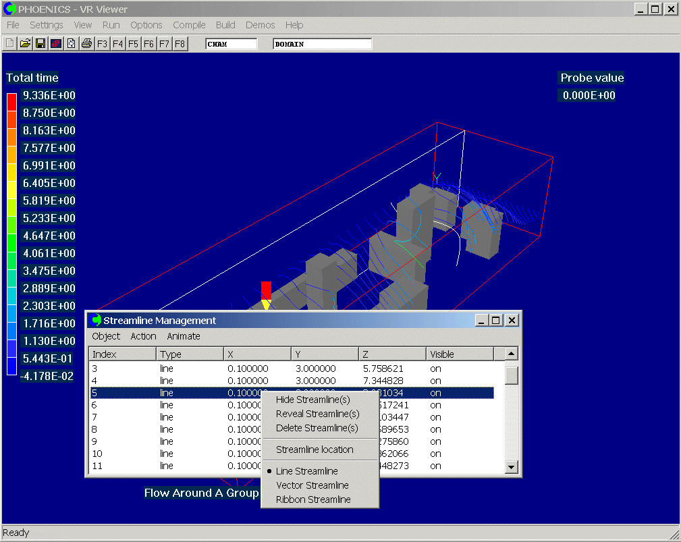Image resolution: width=681 pixels, height=542 pixels.
Task: Click the Z column header
Action: click(393, 354)
